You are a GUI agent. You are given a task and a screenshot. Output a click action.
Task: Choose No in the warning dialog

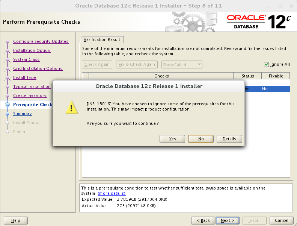click(x=201, y=139)
